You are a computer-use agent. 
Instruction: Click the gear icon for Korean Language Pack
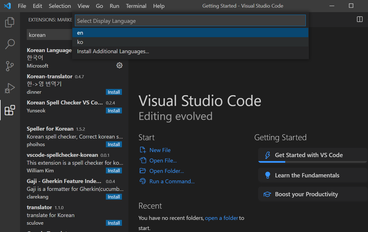click(119, 65)
